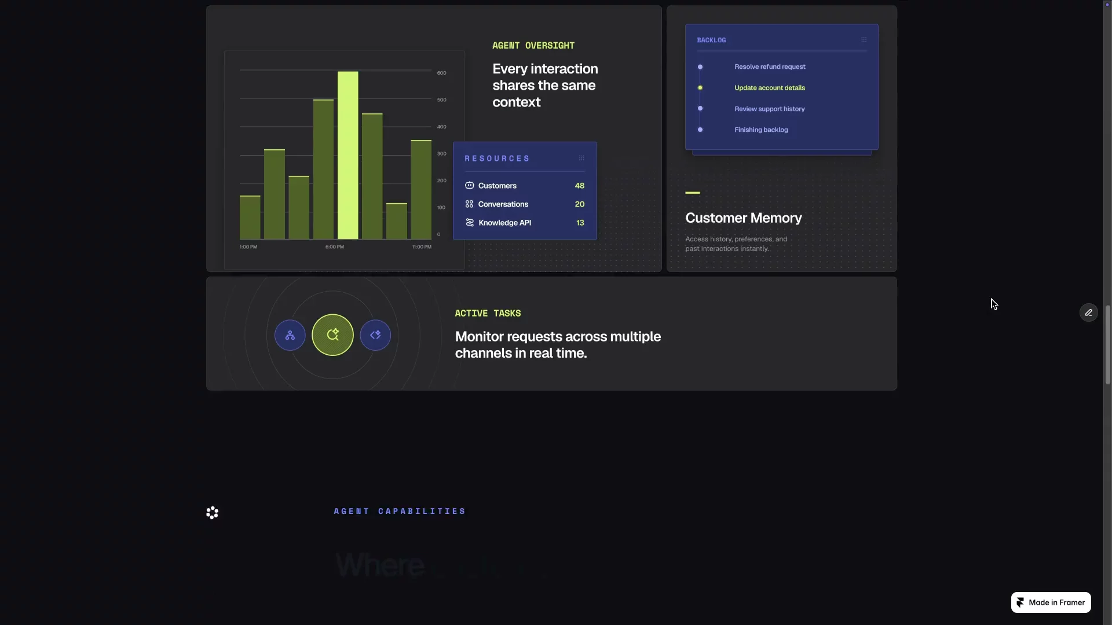Click the dotted logo beside Agent Capabilities
This screenshot has width=1112, height=625.
pos(212,513)
